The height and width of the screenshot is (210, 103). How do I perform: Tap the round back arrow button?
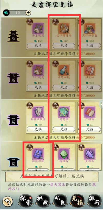tap(8, 201)
